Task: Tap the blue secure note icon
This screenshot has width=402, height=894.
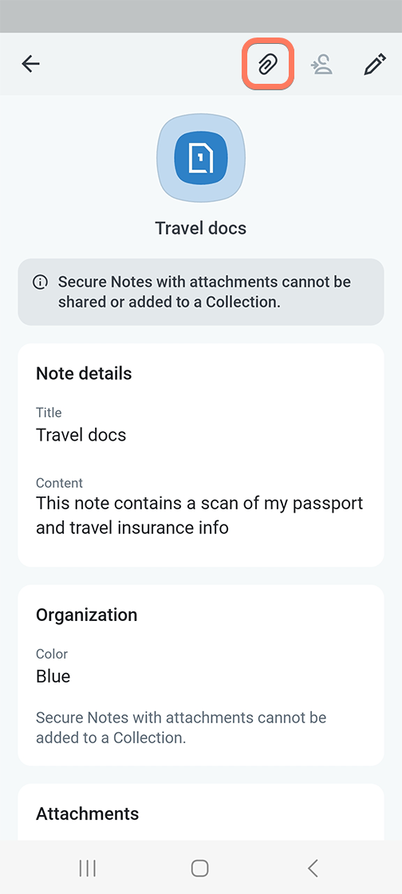Action: pyautogui.click(x=201, y=157)
